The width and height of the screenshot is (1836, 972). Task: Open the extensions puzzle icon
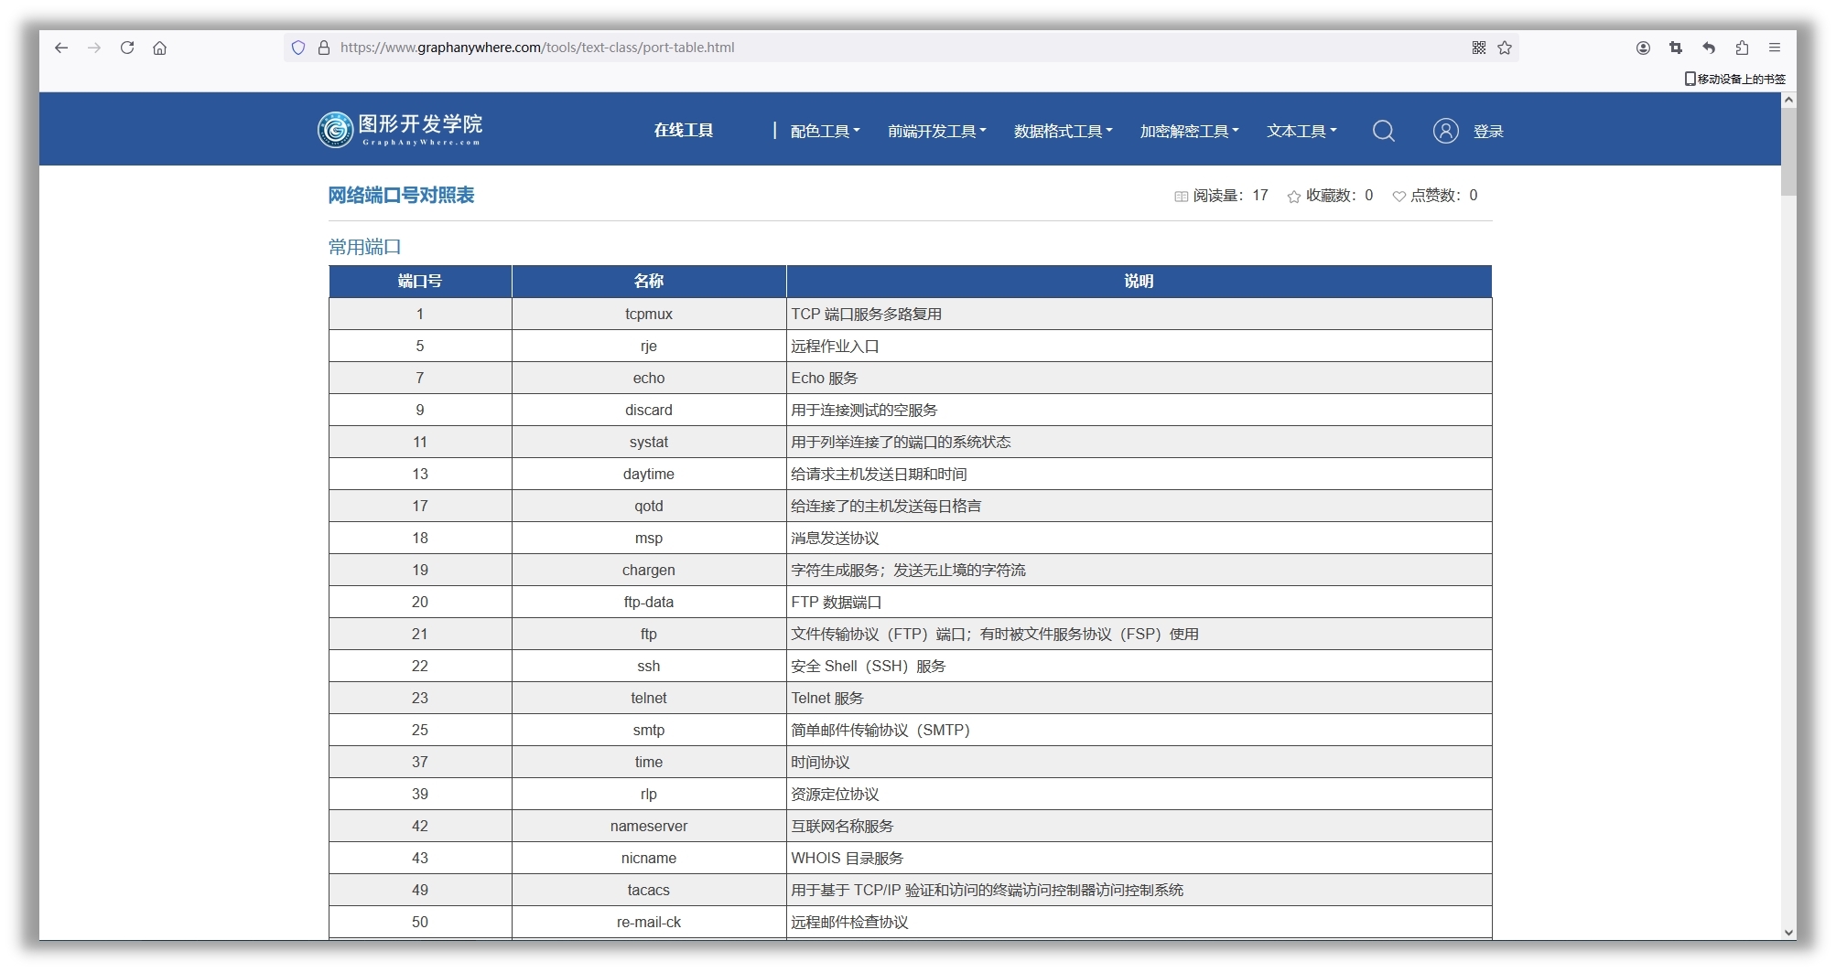point(1742,48)
